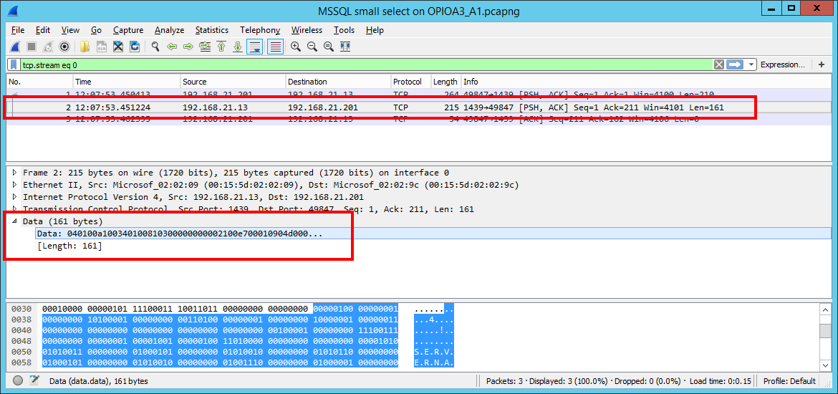Open a capture file with folder icon

coord(85,47)
